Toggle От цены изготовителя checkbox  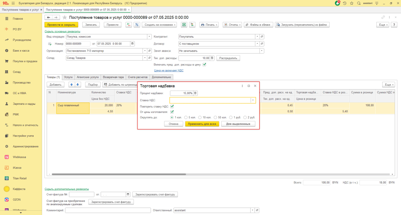[x=172, y=112]
